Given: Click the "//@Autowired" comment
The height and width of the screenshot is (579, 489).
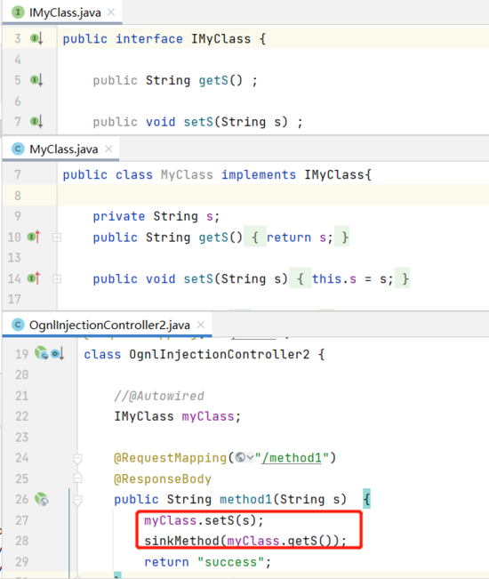Looking at the screenshot, I should (x=158, y=396).
